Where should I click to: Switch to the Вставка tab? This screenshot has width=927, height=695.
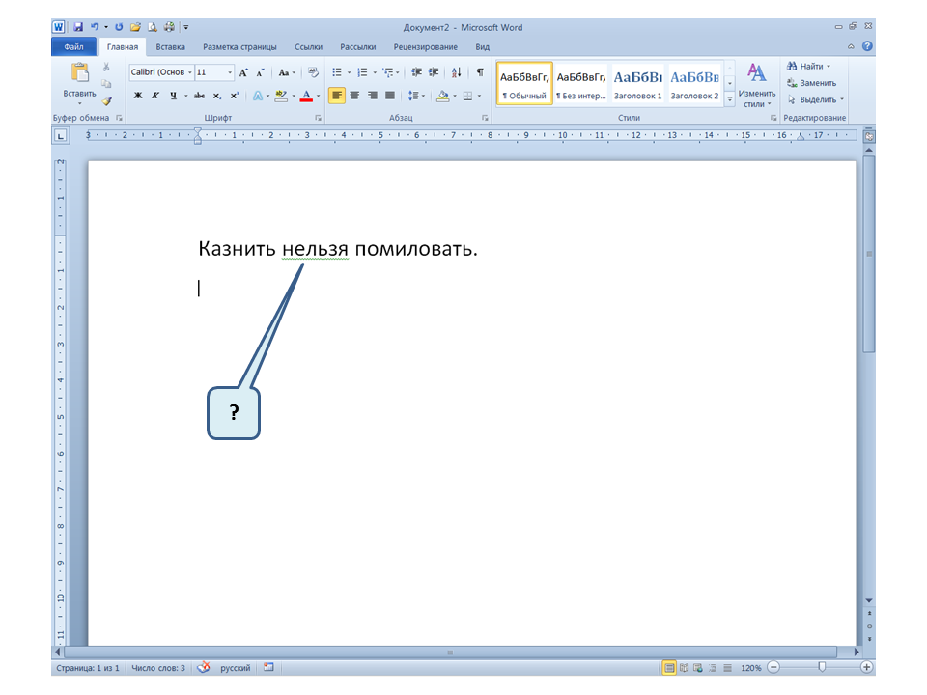tap(171, 46)
